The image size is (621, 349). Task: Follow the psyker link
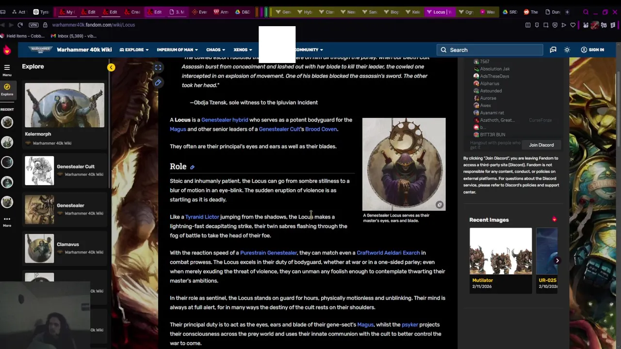[409, 324]
